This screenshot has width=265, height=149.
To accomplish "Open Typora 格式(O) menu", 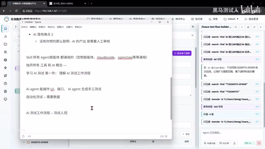I will click(51, 27).
